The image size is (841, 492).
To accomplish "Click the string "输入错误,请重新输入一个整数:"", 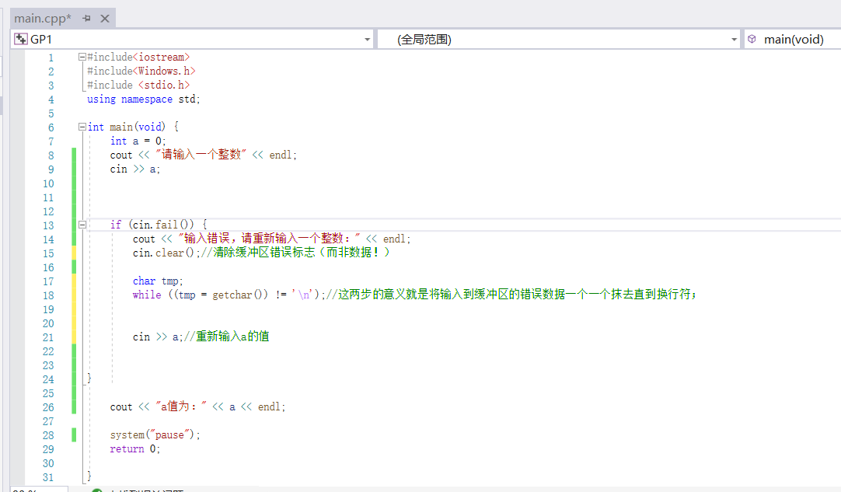I will click(x=268, y=239).
